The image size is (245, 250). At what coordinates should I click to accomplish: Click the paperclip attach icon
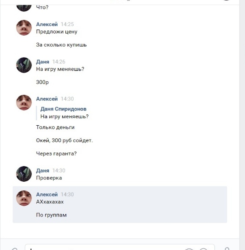pyautogui.click(x=15, y=249)
